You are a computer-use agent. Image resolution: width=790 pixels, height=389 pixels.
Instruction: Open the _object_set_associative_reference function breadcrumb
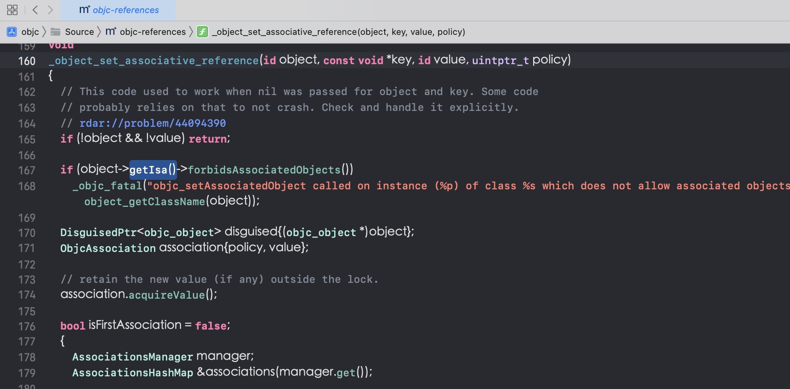pyautogui.click(x=339, y=32)
